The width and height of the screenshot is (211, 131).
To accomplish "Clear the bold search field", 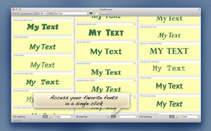I will point(198,117).
